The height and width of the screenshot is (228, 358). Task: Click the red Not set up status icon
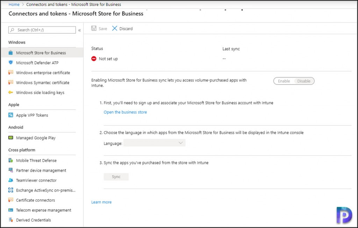94,59
